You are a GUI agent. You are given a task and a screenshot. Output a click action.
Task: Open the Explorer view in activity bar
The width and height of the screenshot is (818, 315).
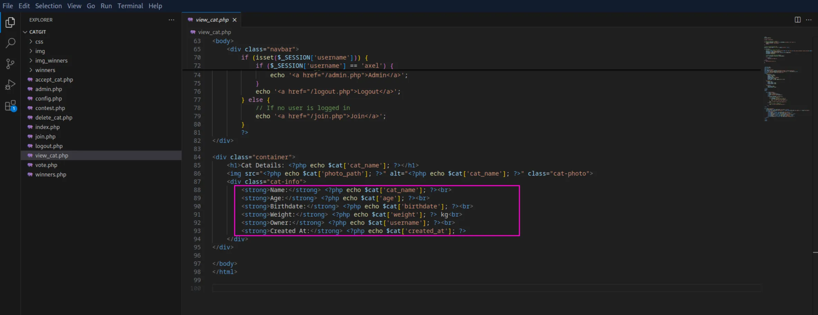coord(10,22)
